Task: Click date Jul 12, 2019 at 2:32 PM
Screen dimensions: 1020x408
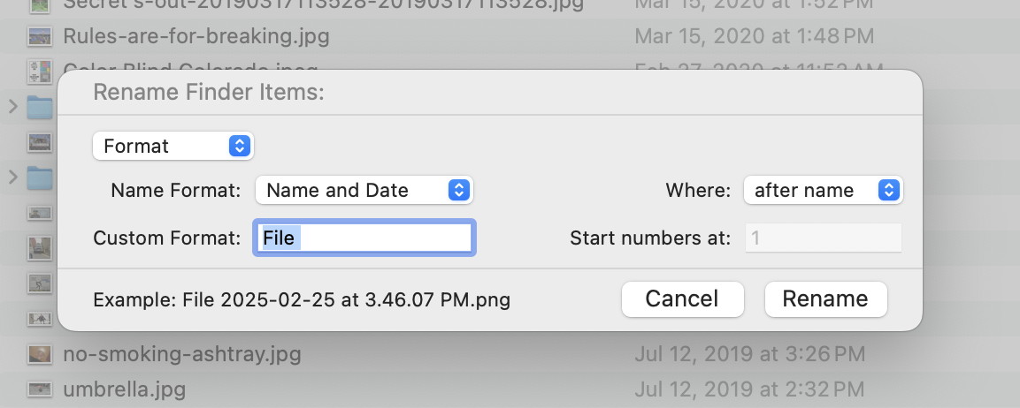Action: pos(749,389)
